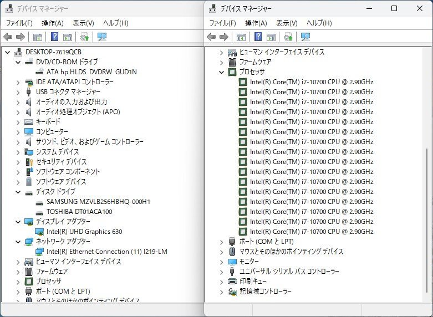
Task: Click the モニター monitor icon in right window
Action: pyautogui.click(x=232, y=262)
